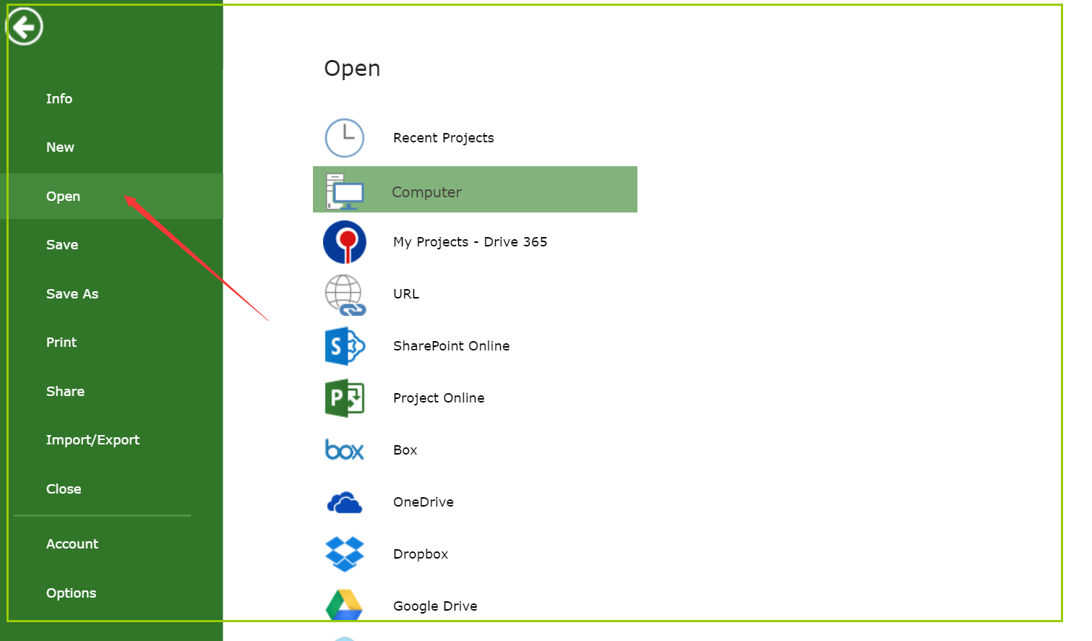Select New in the sidebar

[x=60, y=147]
